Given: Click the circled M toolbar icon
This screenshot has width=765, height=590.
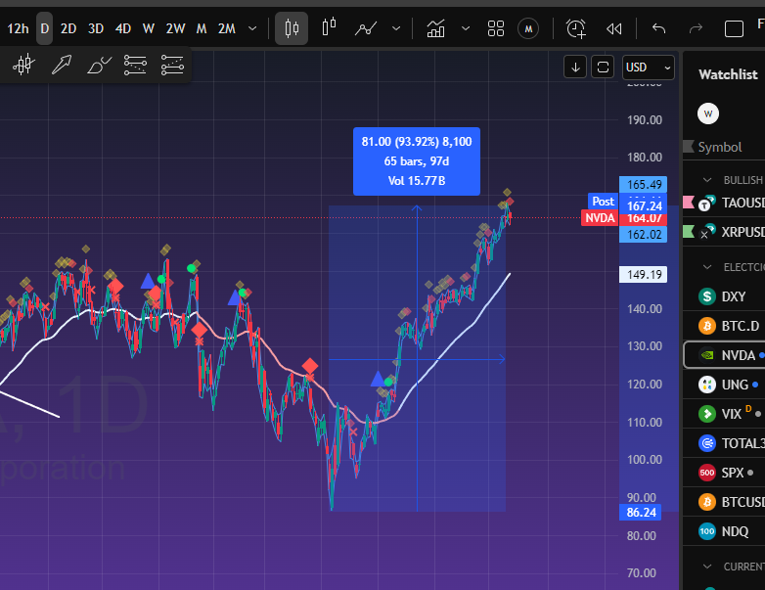Looking at the screenshot, I should coord(528,28).
